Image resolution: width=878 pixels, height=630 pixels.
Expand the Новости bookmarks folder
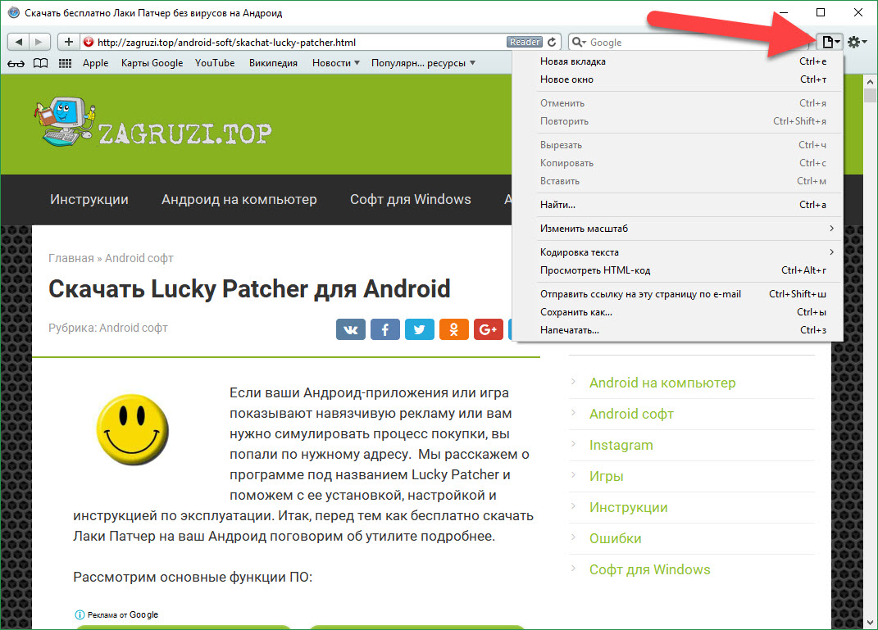pyautogui.click(x=336, y=63)
